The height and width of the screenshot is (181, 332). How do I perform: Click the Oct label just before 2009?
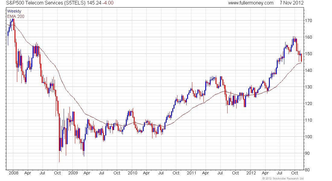[x=57, y=173]
